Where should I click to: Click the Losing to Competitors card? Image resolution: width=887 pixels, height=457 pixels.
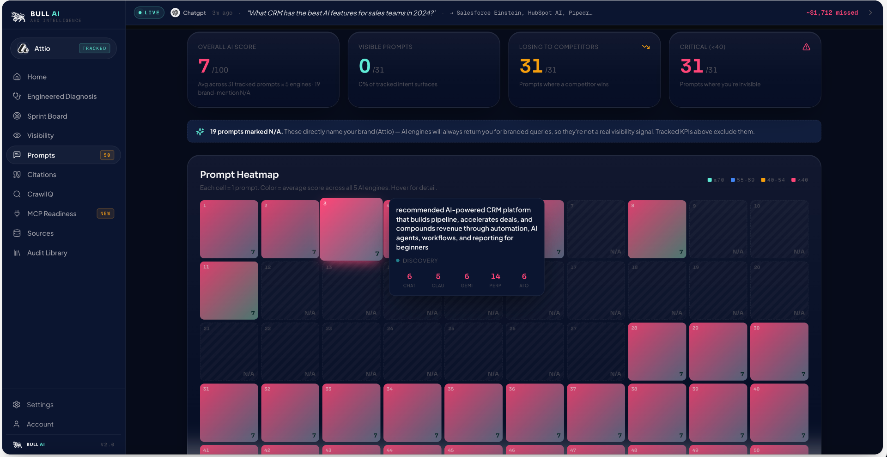584,70
